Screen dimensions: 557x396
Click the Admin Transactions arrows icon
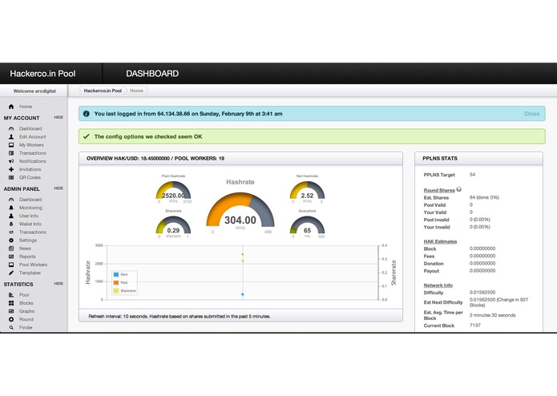[x=11, y=232]
